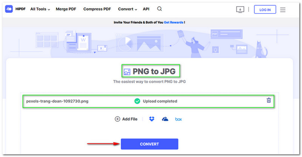Expand the Convert dropdown in navbar
The width and height of the screenshot is (302, 157).
(128, 9)
